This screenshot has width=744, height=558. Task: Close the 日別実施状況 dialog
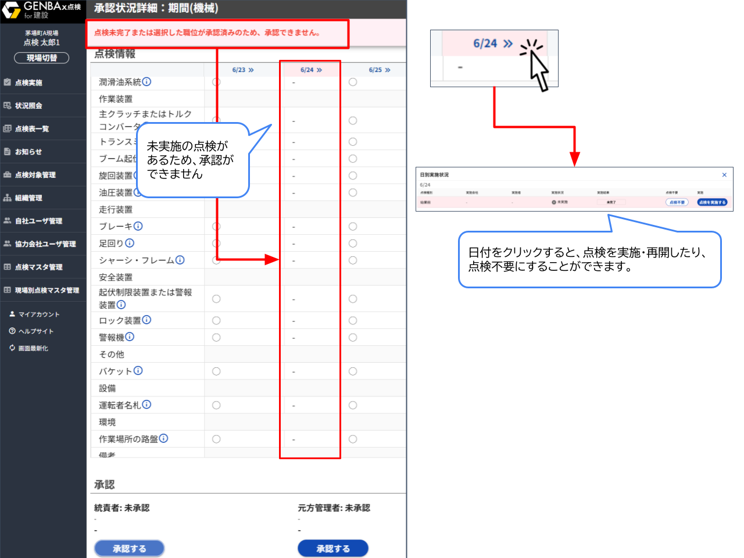(x=724, y=174)
